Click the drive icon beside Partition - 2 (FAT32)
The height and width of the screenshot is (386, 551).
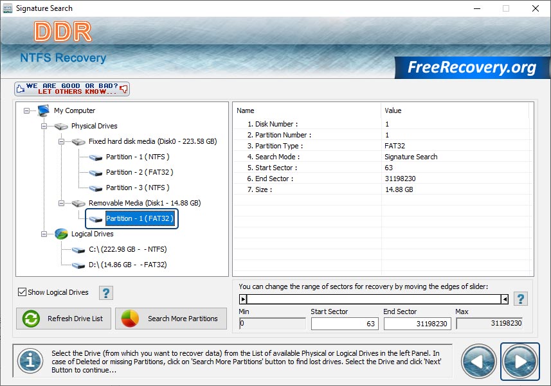[96, 173]
